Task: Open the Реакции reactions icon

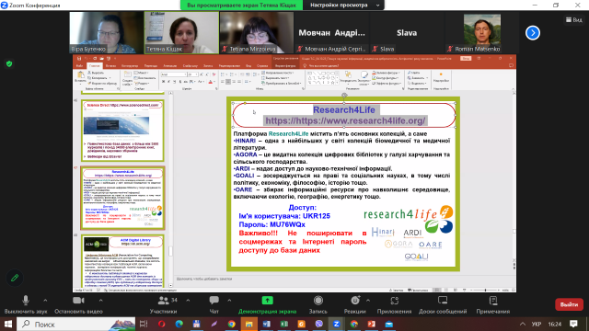Action: [355, 301]
